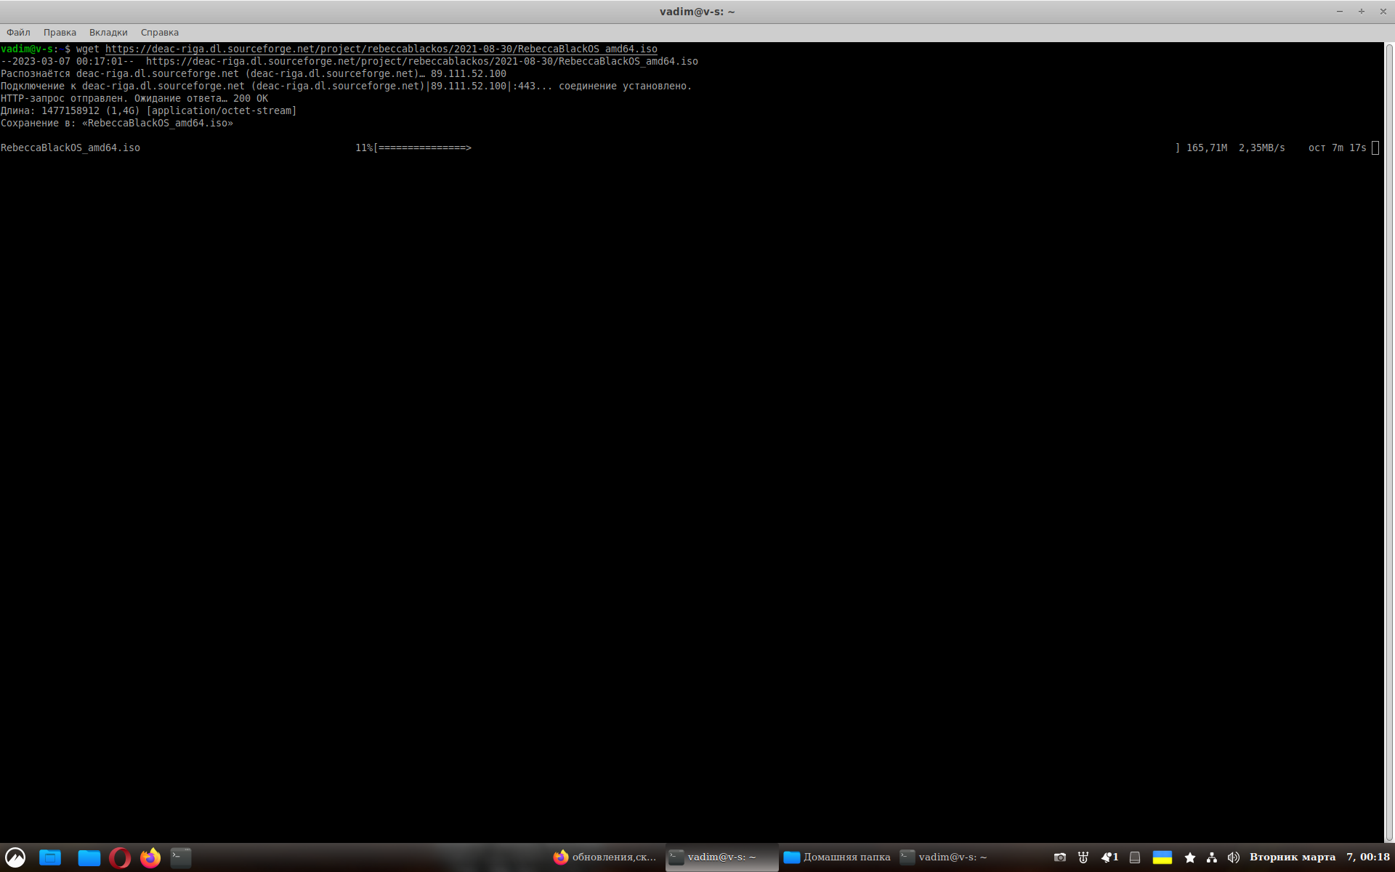Image resolution: width=1395 pixels, height=872 pixels.
Task: Open the Файл menu
Action: pos(18,32)
